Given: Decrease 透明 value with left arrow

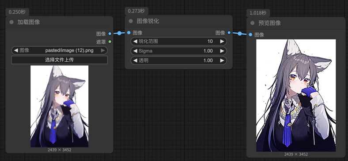Looking at the screenshot, I should coord(135,60).
